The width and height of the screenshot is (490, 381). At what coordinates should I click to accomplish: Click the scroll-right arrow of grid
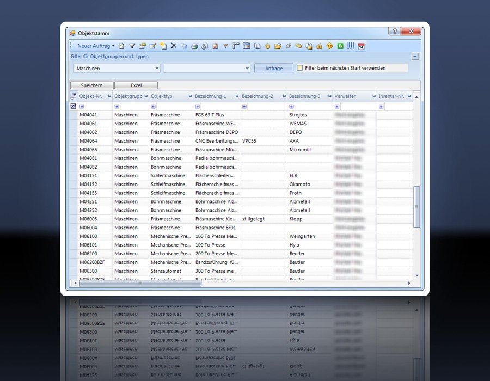coord(409,283)
